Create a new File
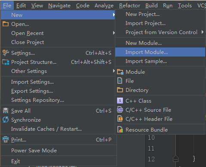 (160, 81)
